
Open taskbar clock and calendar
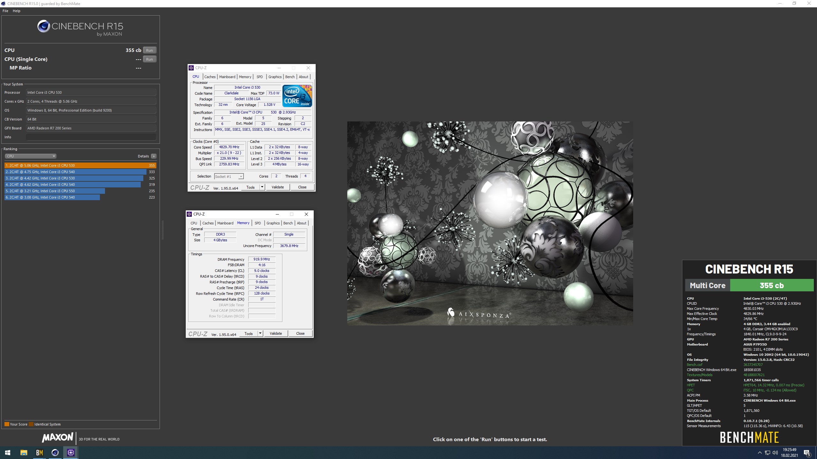coord(789,453)
